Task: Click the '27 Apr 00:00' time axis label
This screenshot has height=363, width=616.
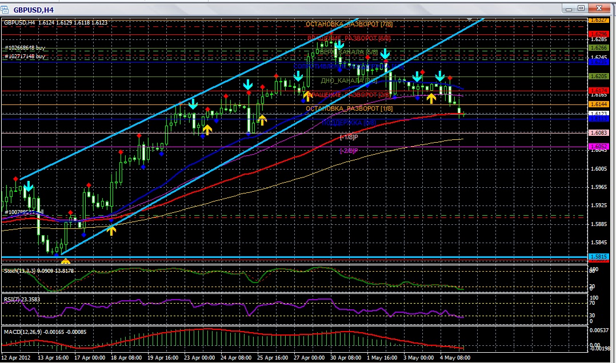Action: pyautogui.click(x=309, y=358)
